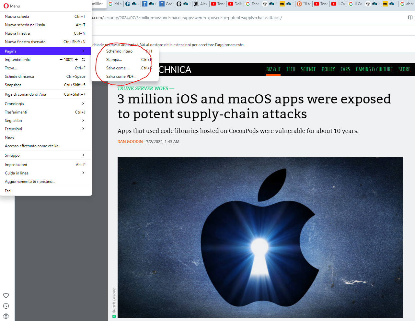
Task: Open the sidebar settings gear icon
Action: (6, 316)
